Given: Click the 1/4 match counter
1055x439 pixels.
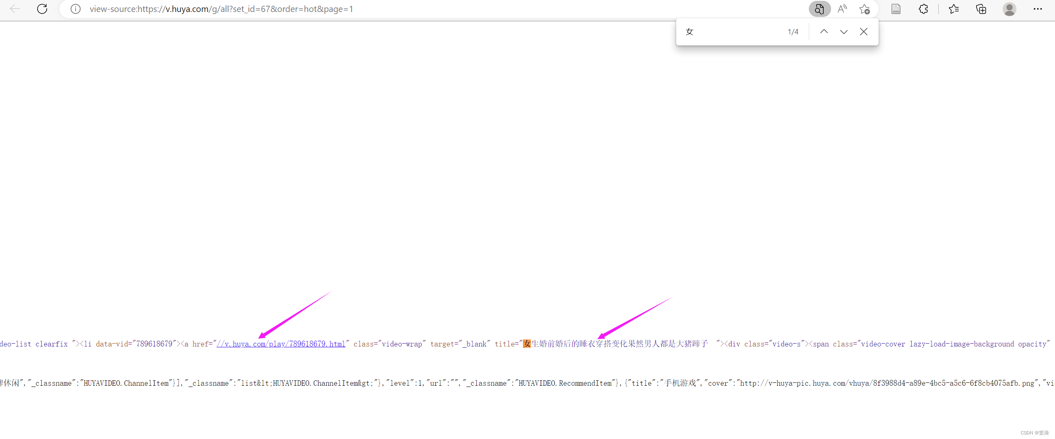Looking at the screenshot, I should click(x=793, y=32).
